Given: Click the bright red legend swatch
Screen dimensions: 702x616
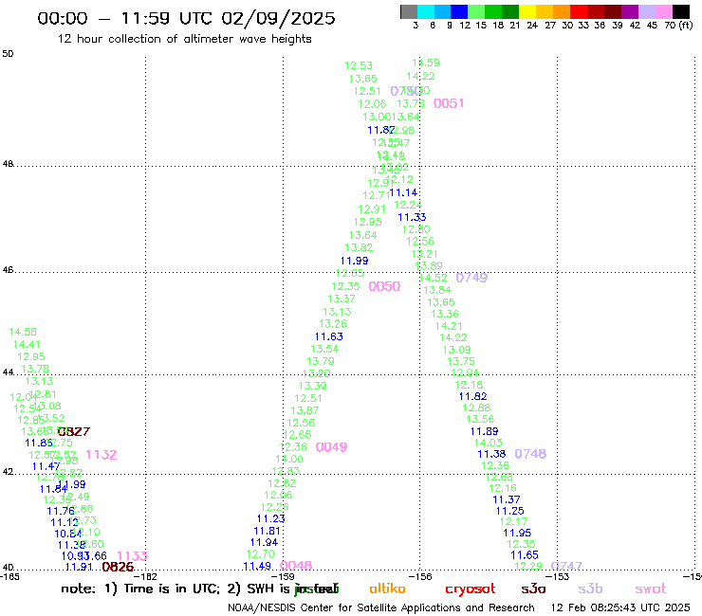Looking at the screenshot, I should [x=579, y=11].
